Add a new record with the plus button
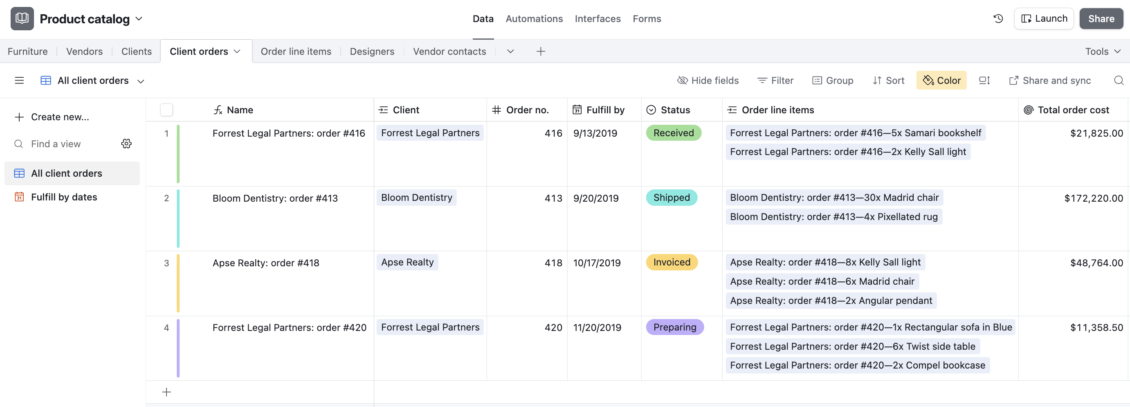The height and width of the screenshot is (407, 1130). [x=166, y=392]
